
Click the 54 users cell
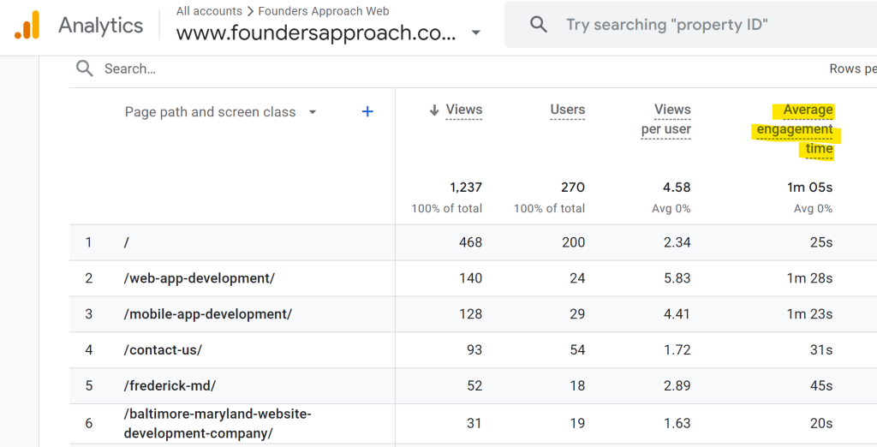tap(577, 349)
